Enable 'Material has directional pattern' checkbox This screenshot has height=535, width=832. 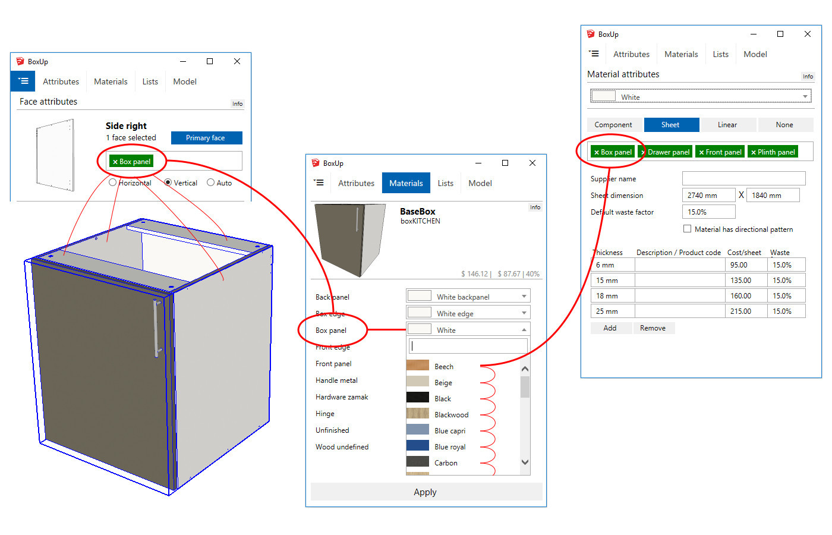coord(688,229)
